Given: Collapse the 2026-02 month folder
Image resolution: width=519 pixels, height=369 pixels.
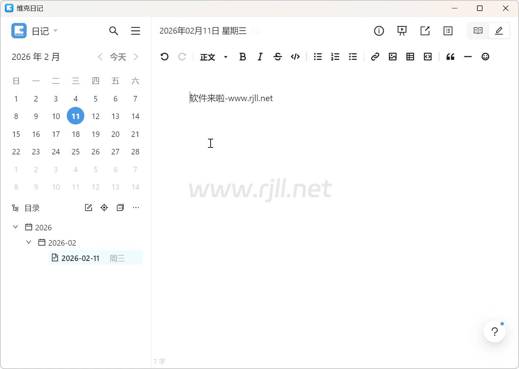Looking at the screenshot, I should click(29, 242).
